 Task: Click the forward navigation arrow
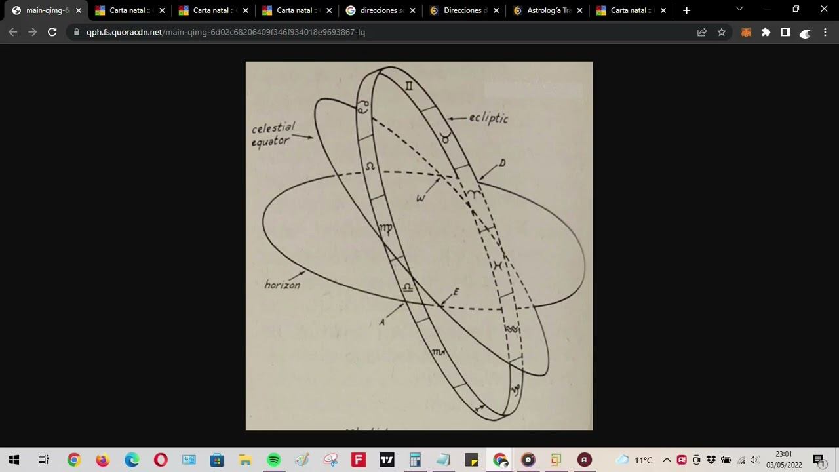pos(33,32)
